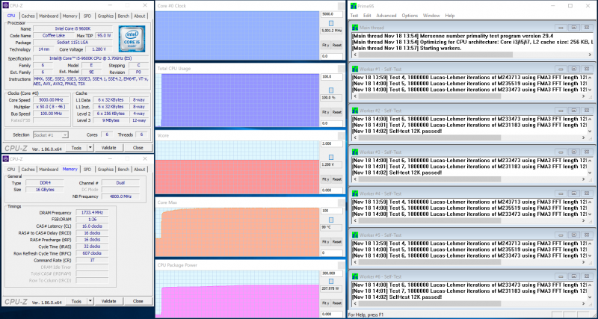This screenshot has width=598, height=319.
Task: Switch to the Mainboard tab in CPU-Z
Action: point(49,16)
